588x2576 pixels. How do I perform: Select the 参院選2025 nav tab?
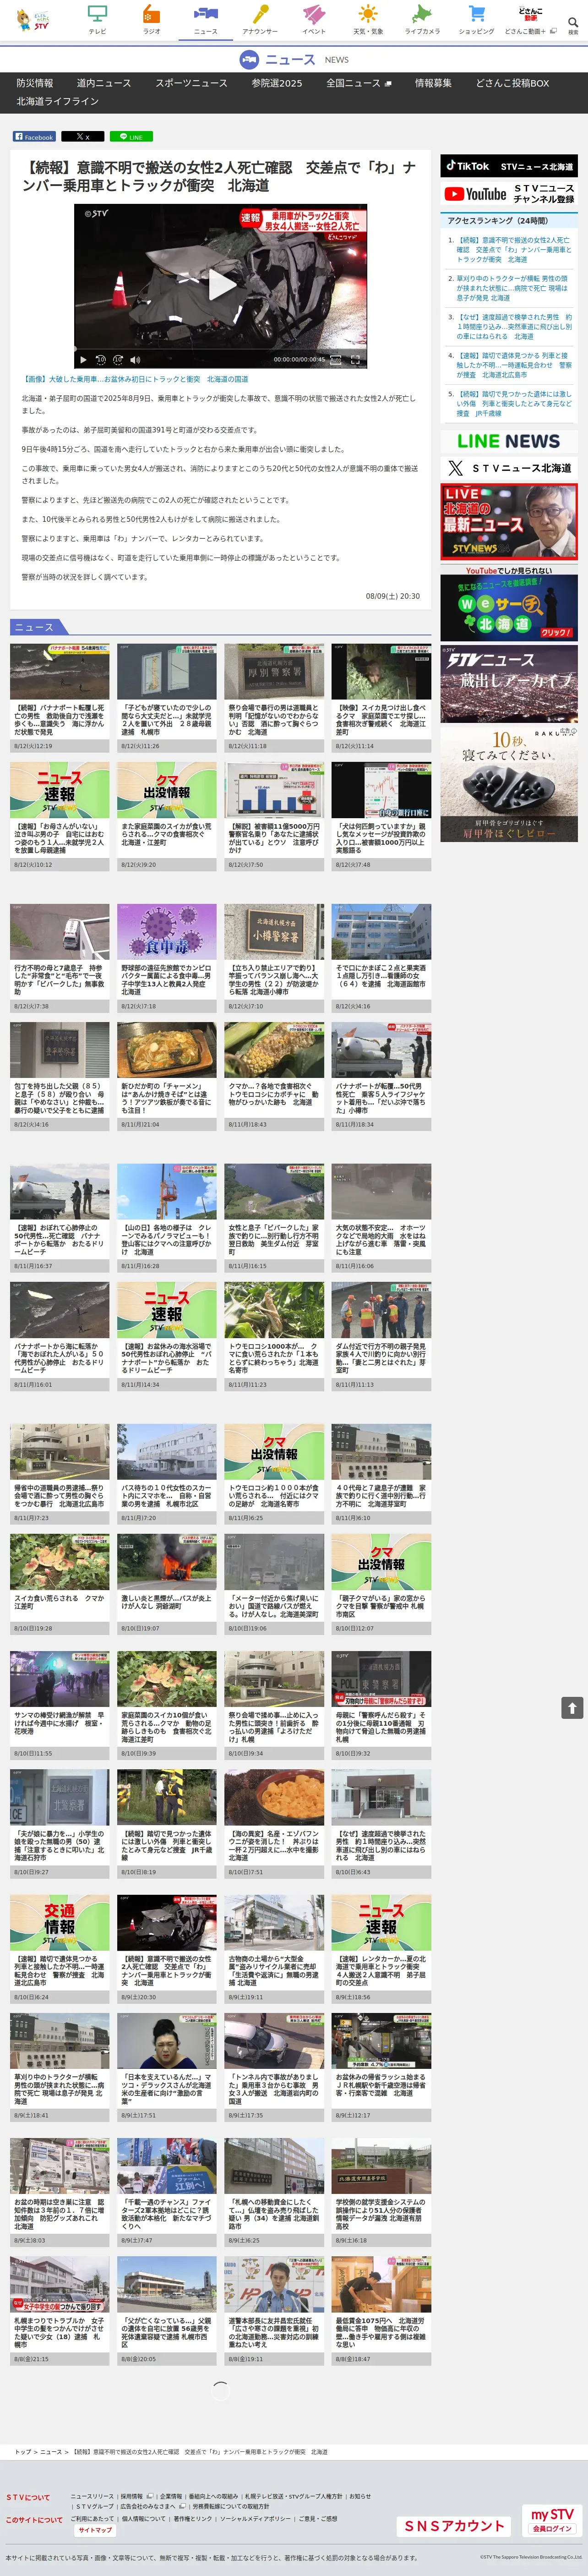coord(276,83)
